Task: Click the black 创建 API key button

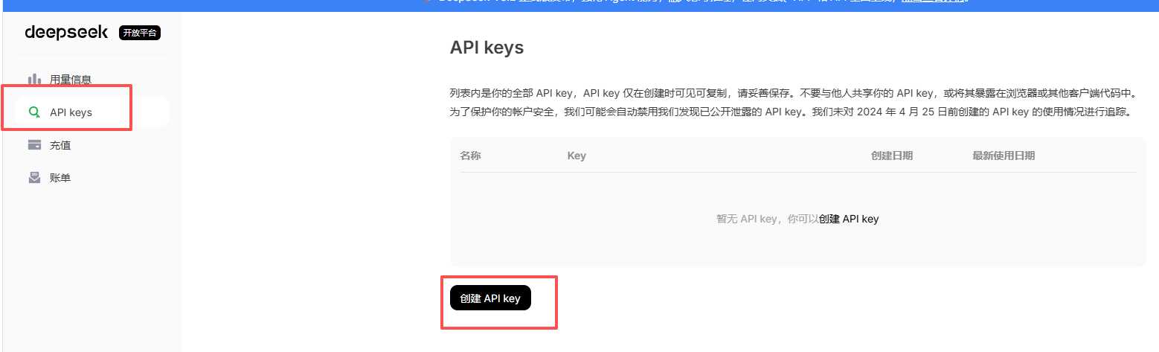Action: pyautogui.click(x=490, y=298)
